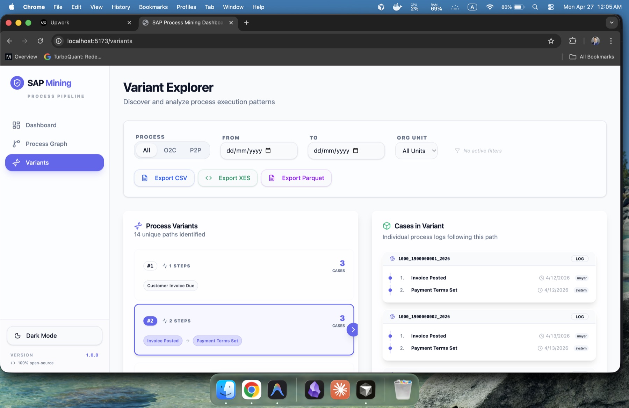
Task: Open Spotlight search in menu bar
Action: click(535, 7)
